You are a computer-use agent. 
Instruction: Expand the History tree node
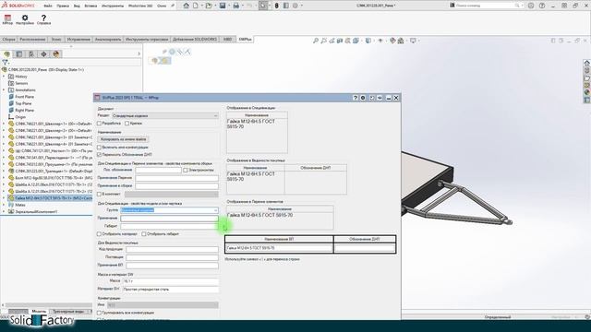coord(4,77)
